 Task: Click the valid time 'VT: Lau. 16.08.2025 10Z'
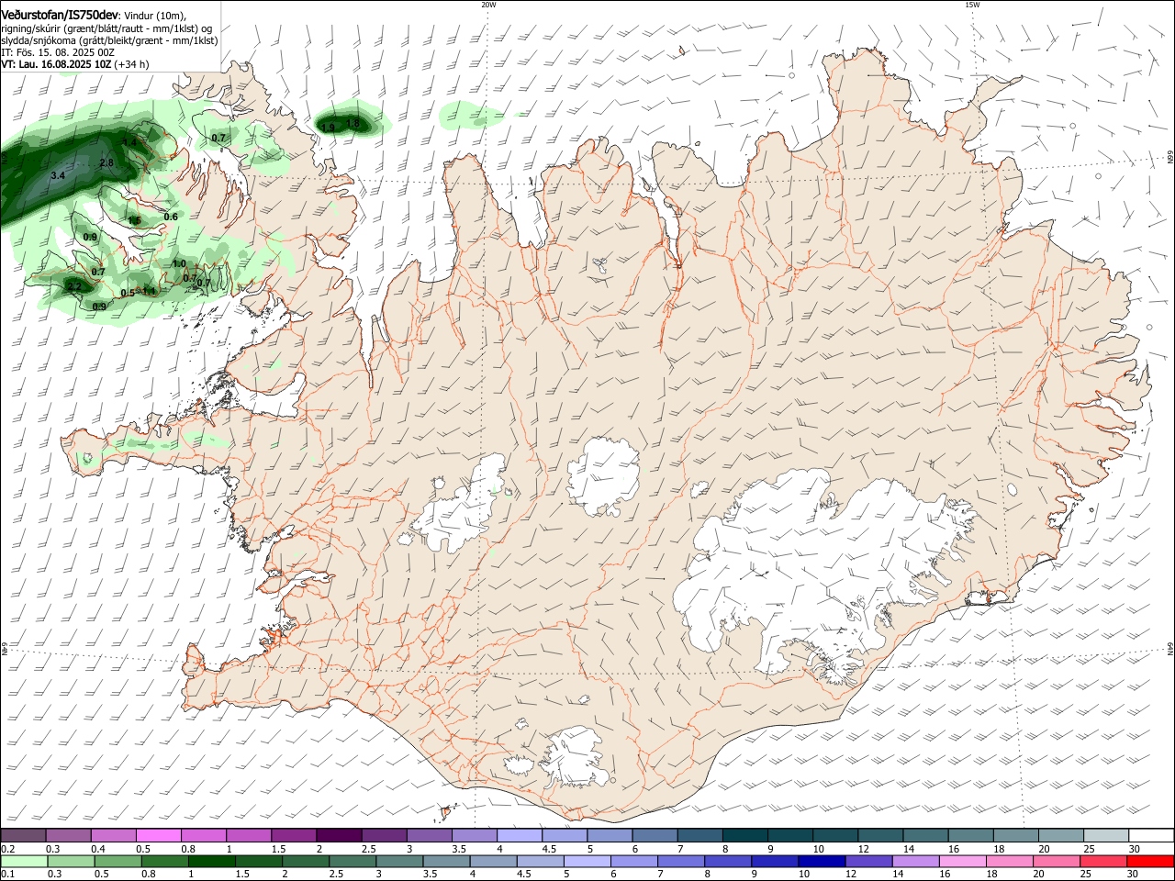coord(57,64)
